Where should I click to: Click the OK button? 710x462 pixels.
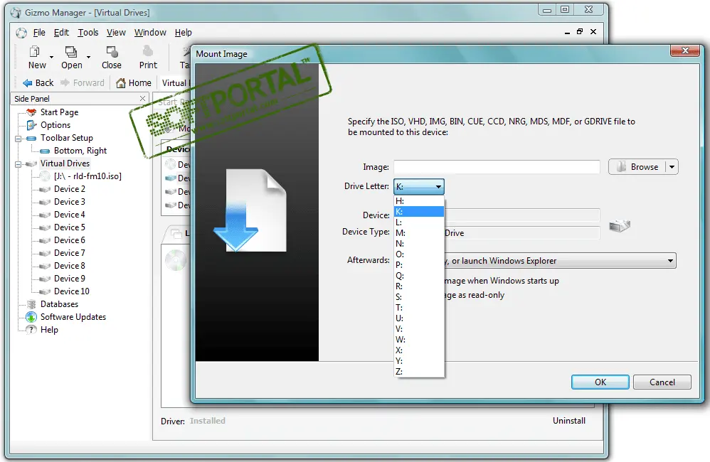pyautogui.click(x=600, y=382)
